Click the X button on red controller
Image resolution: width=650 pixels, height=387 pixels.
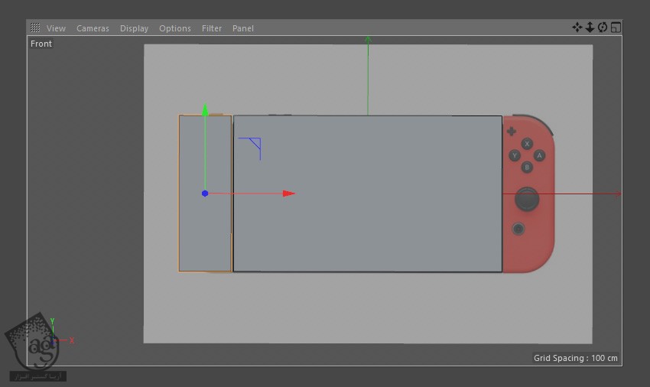coord(527,144)
